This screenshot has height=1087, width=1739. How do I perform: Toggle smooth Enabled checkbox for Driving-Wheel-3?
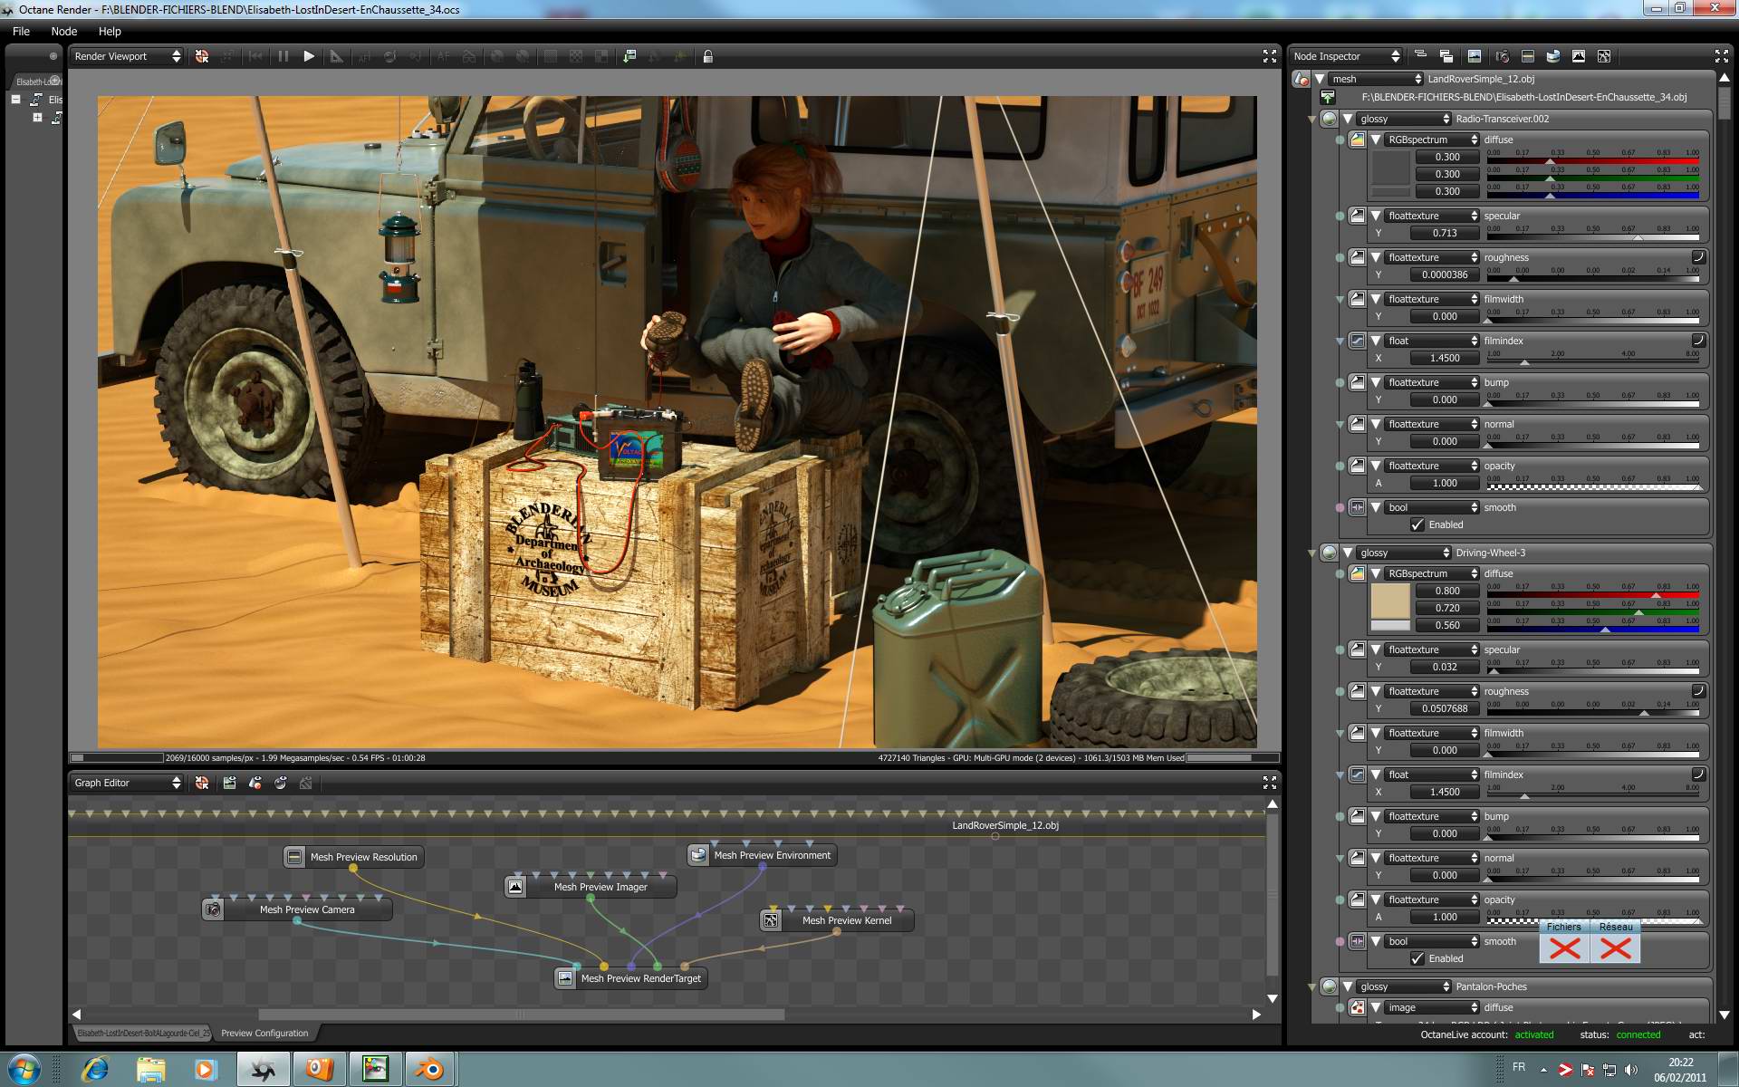point(1417,958)
